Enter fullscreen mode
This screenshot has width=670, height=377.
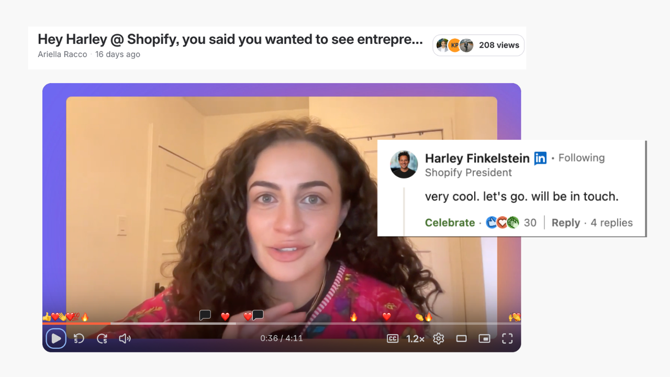click(x=507, y=339)
